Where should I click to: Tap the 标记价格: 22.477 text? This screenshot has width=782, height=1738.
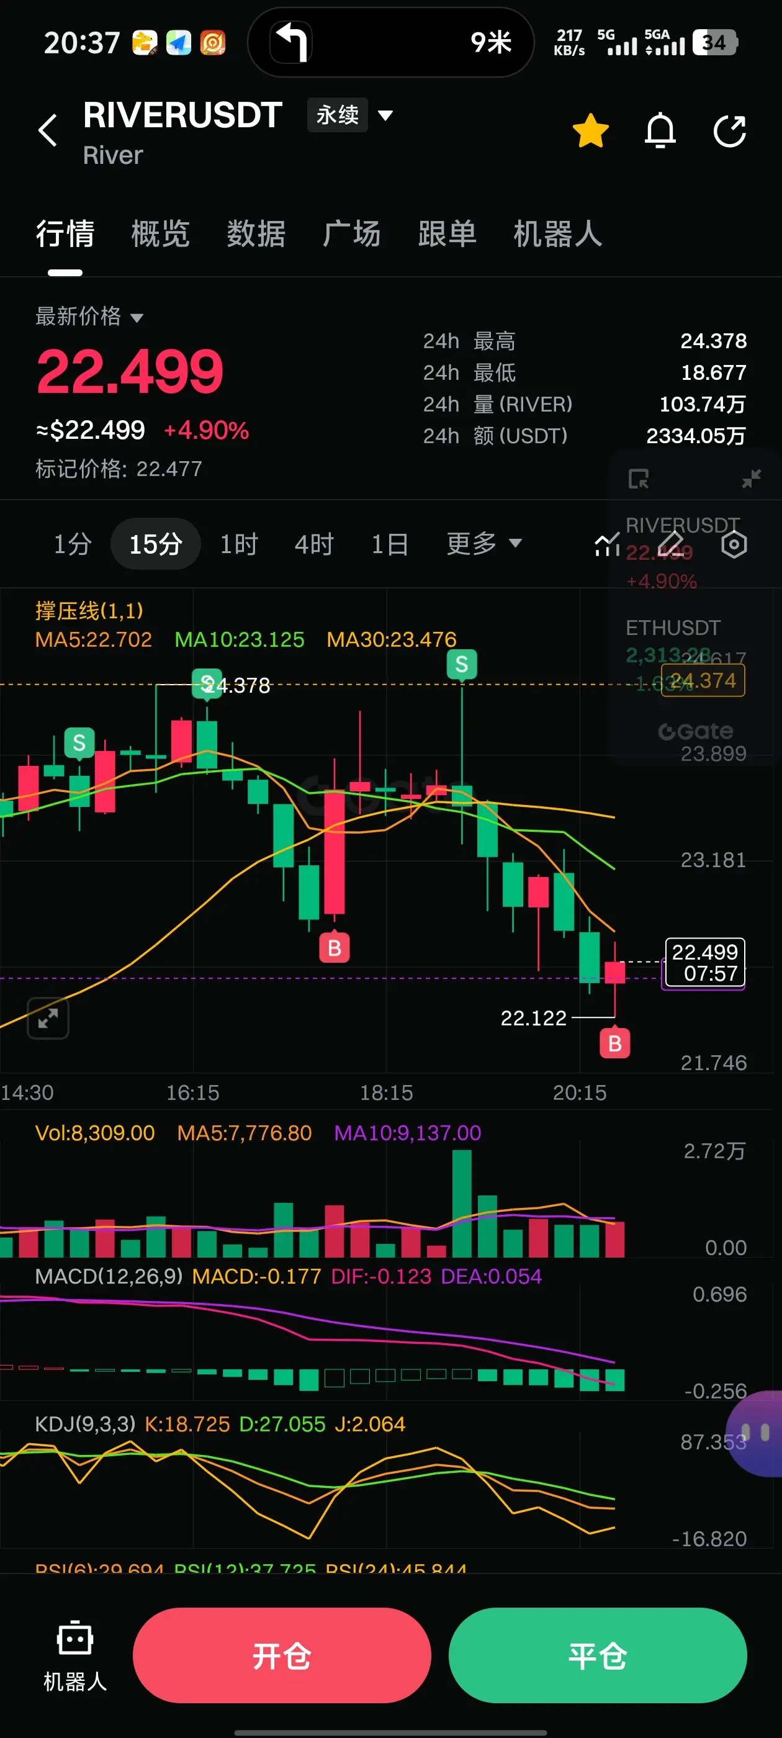(x=119, y=469)
